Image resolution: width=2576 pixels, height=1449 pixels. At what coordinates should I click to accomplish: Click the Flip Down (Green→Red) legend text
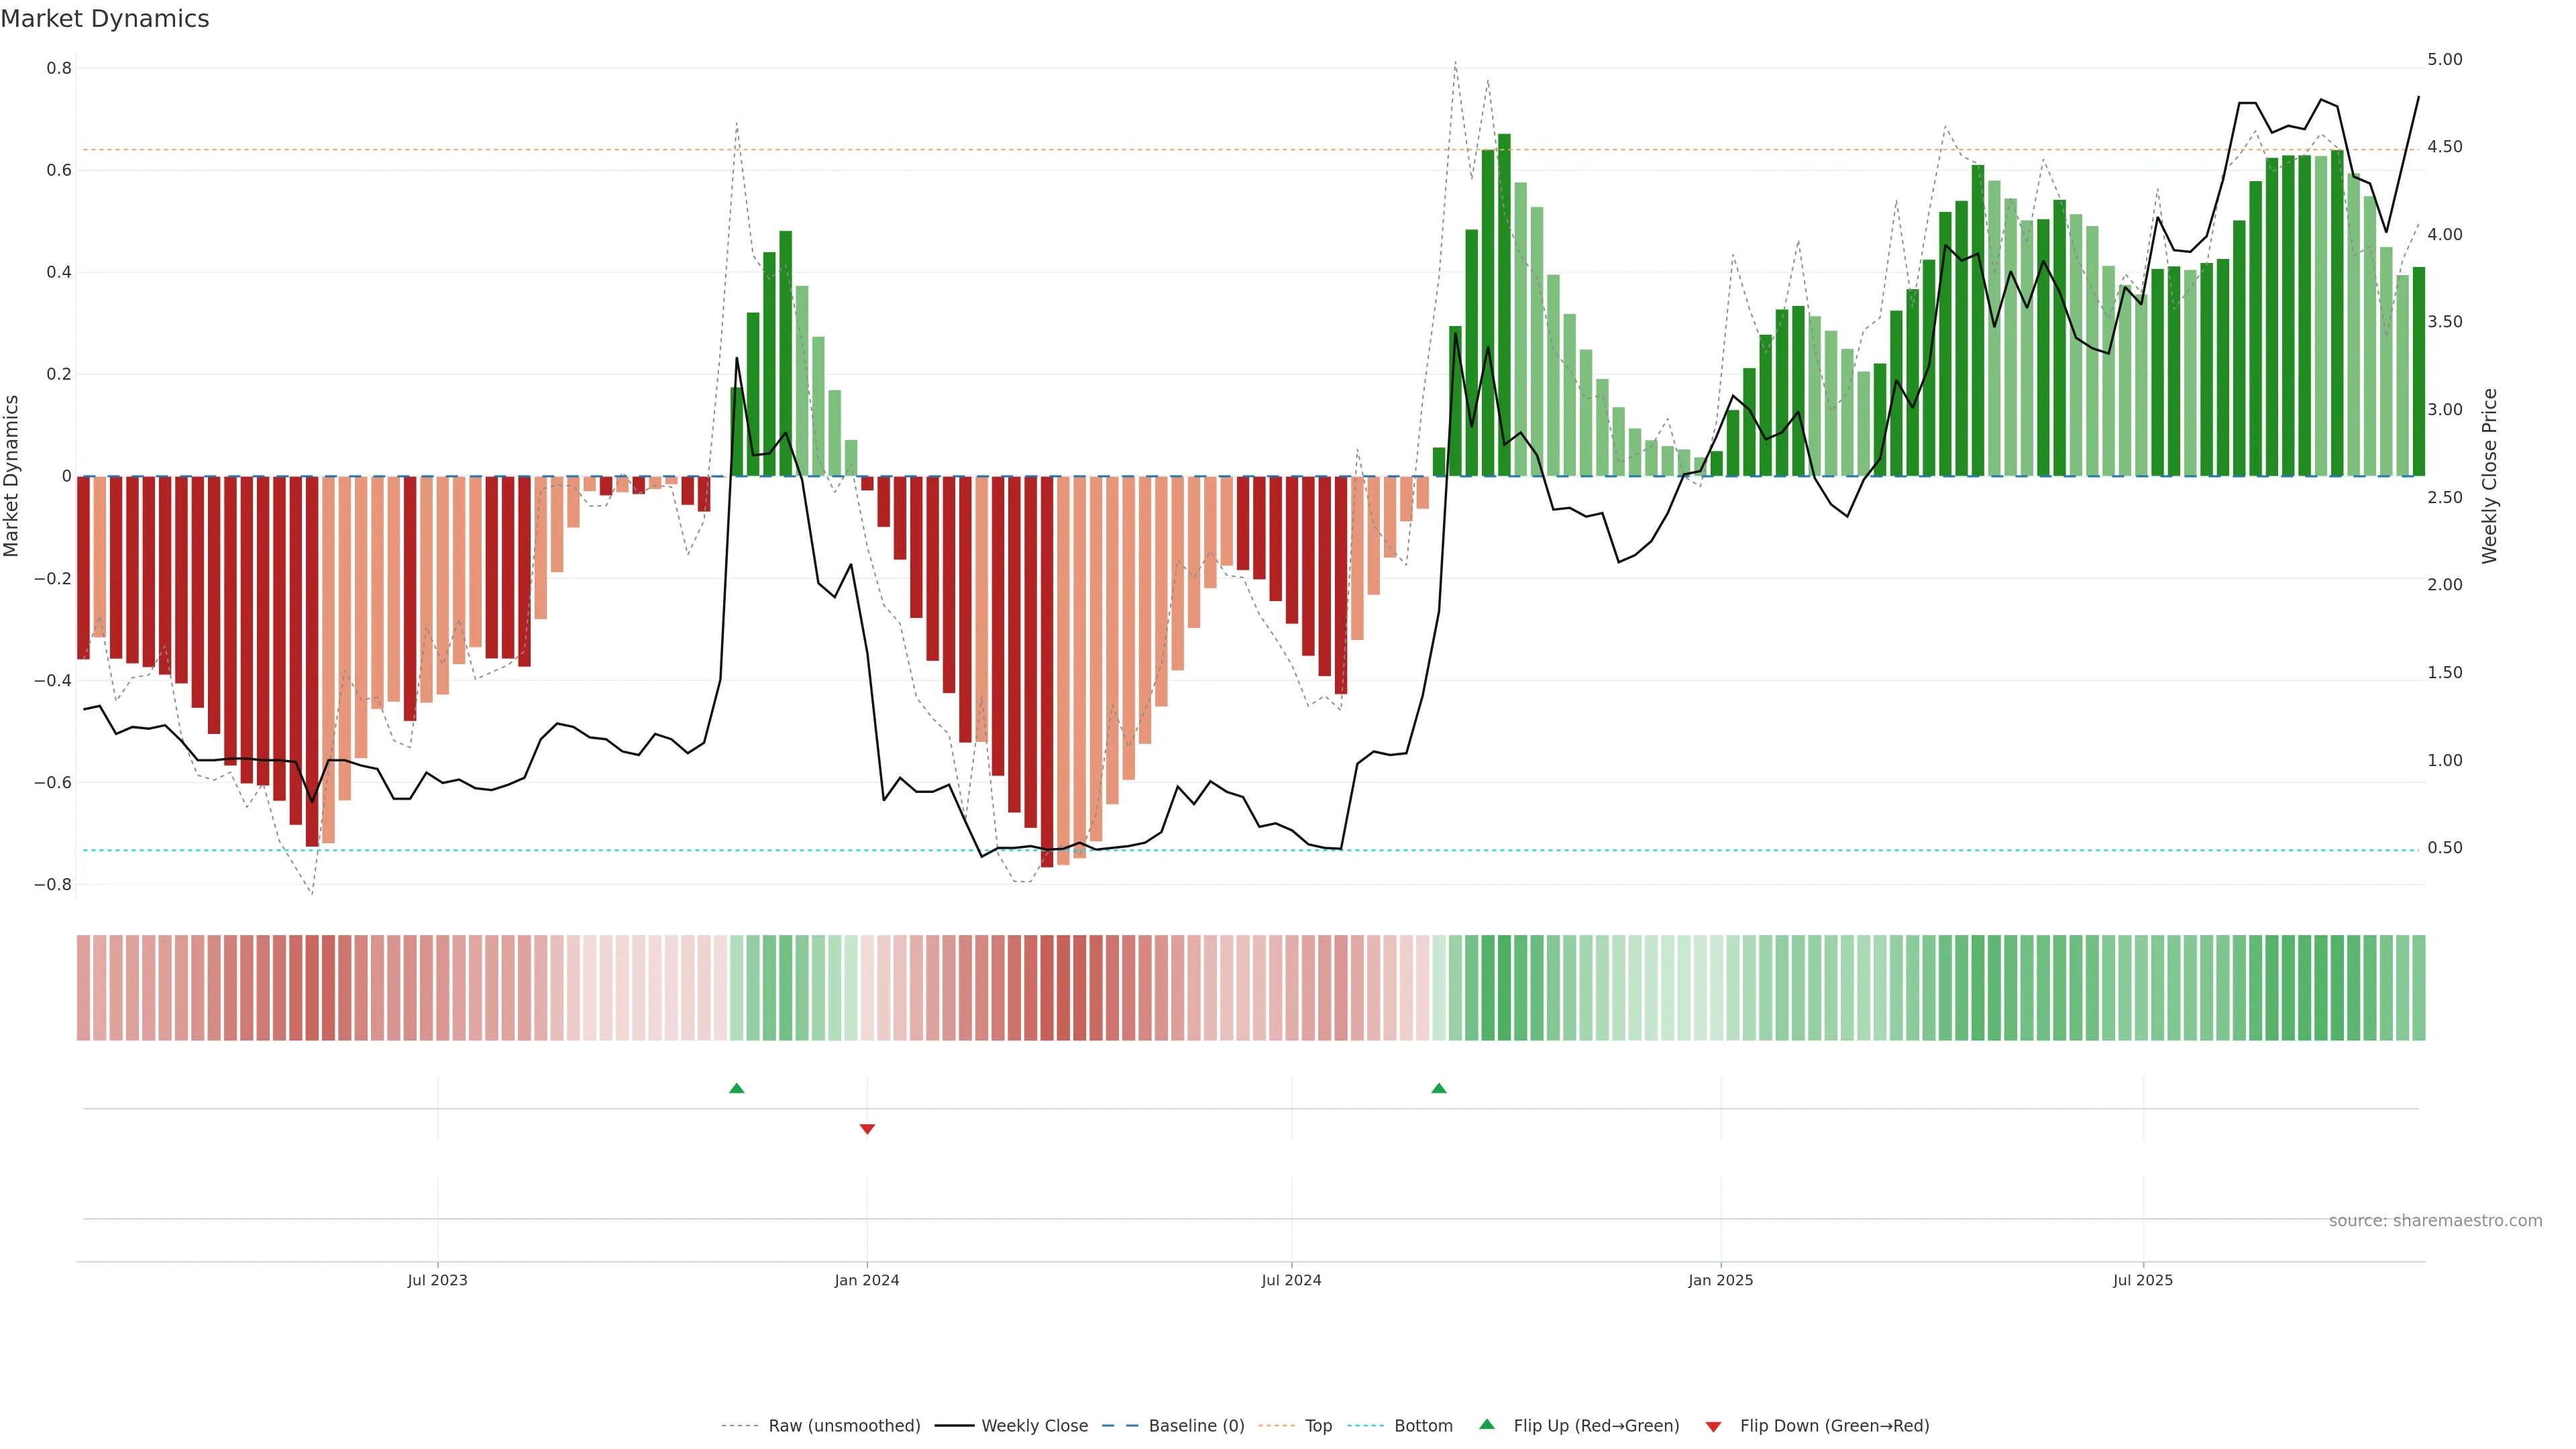pyautogui.click(x=1834, y=1426)
